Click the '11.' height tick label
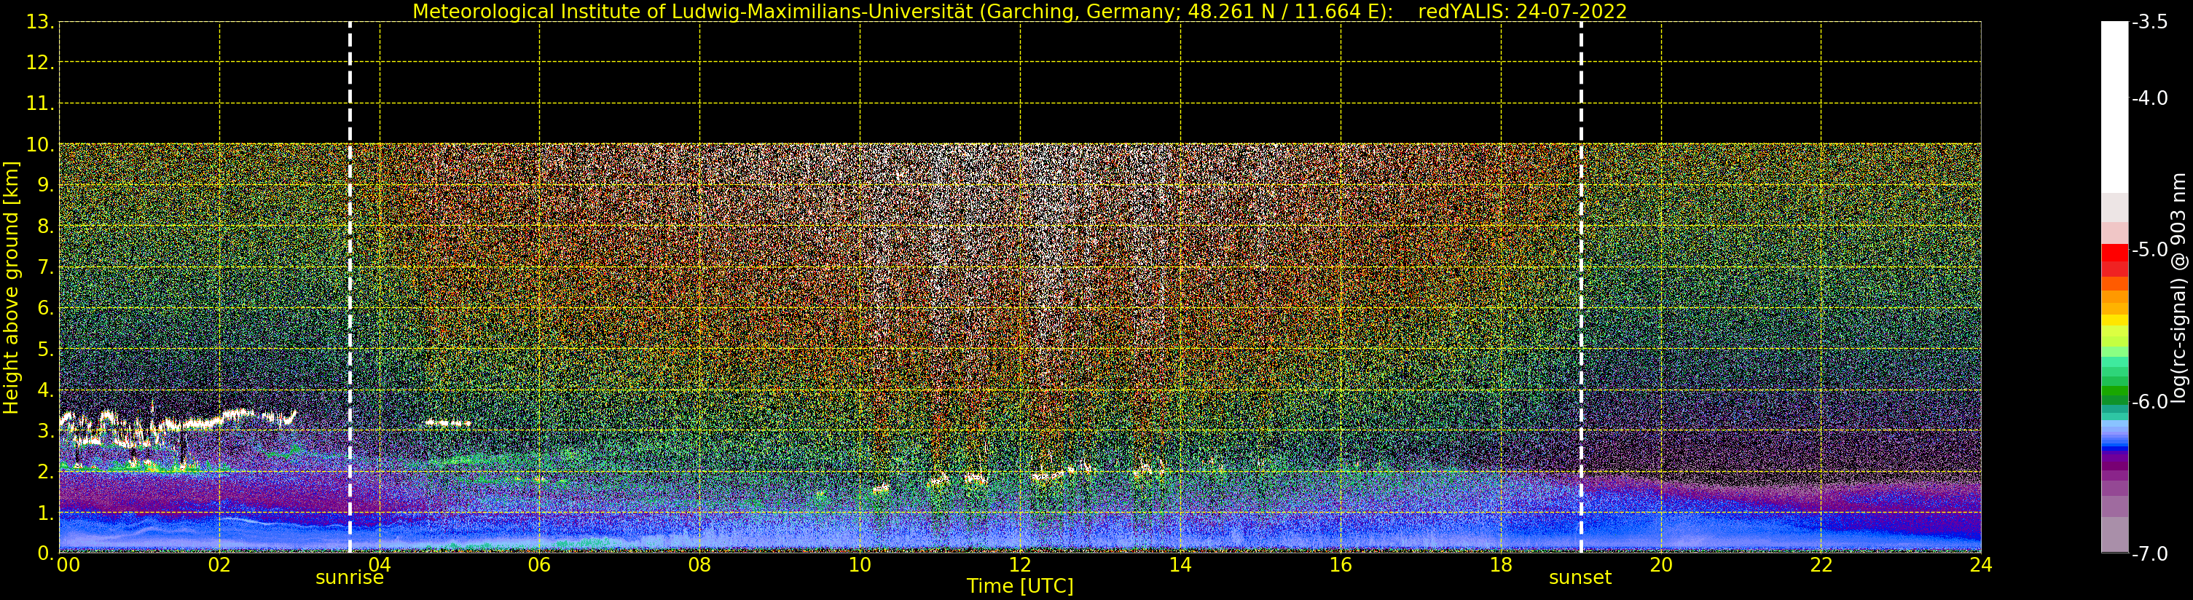Screen dimensions: 2193x600 (40, 104)
